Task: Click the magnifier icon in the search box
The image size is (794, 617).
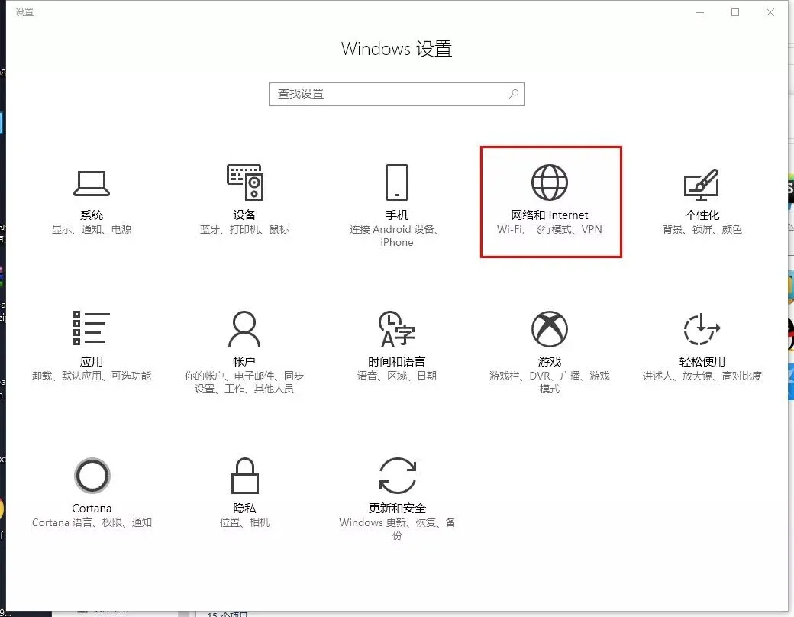Action: pyautogui.click(x=514, y=93)
